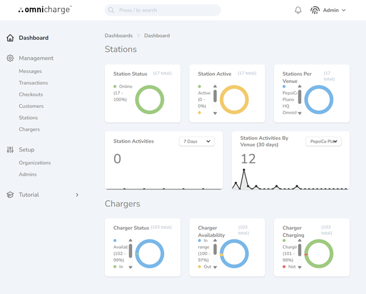Open the PepsiCo venue dropdown

click(x=323, y=142)
